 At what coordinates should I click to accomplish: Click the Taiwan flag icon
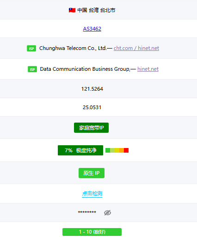[72, 10]
